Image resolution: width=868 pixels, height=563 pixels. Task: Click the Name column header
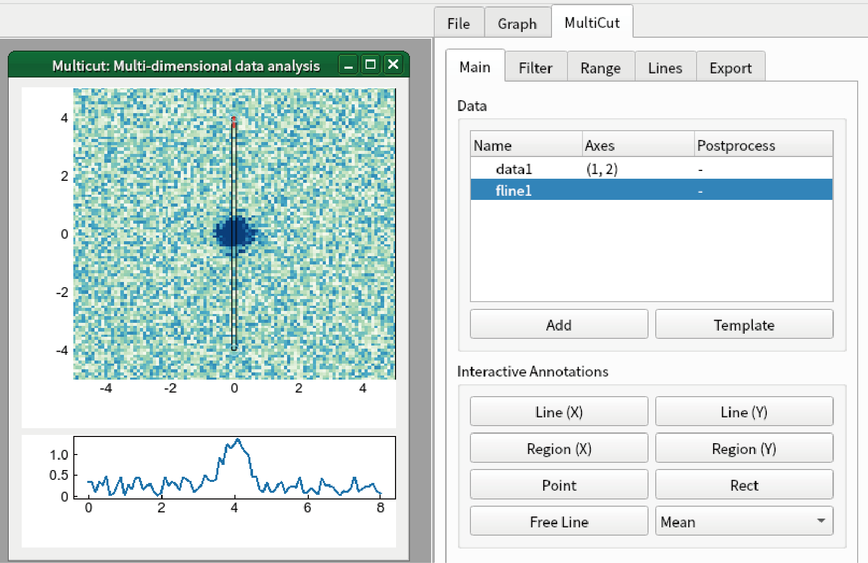(526, 145)
